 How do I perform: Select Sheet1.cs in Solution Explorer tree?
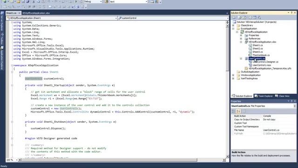[x=257, y=45]
